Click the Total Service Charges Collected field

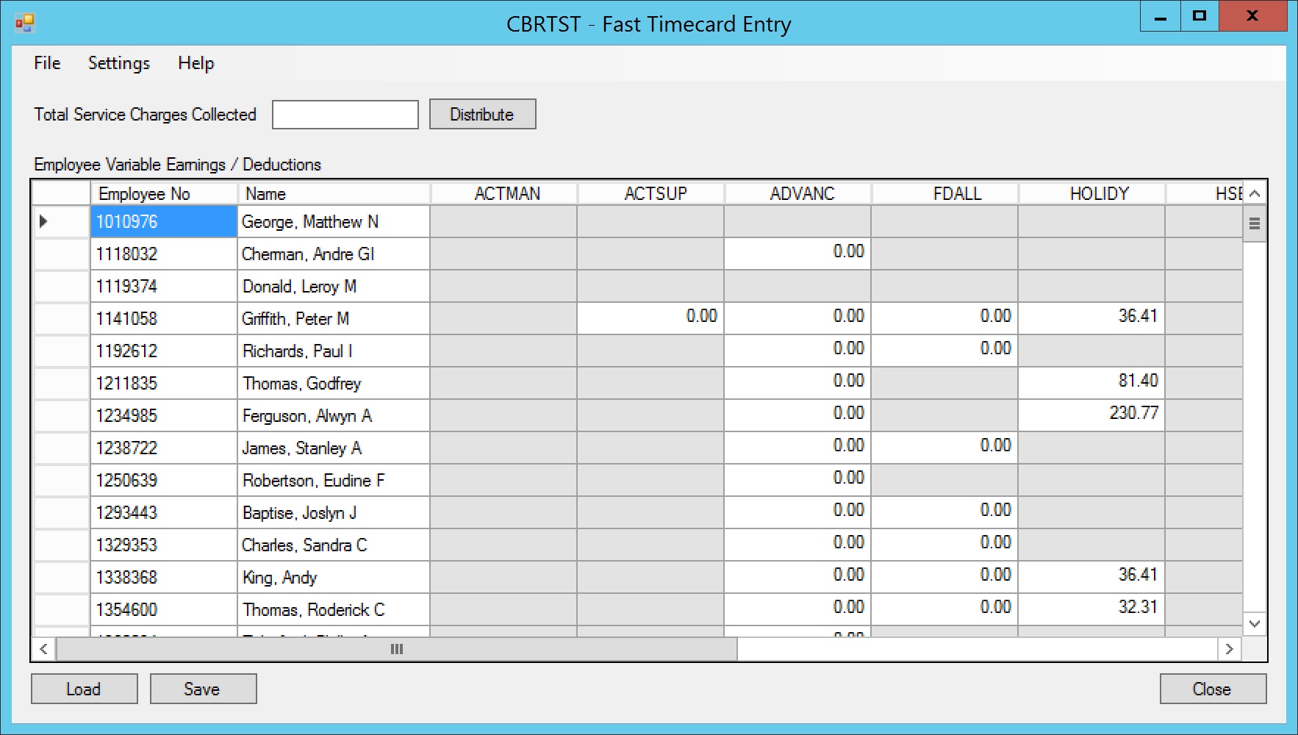click(x=345, y=115)
